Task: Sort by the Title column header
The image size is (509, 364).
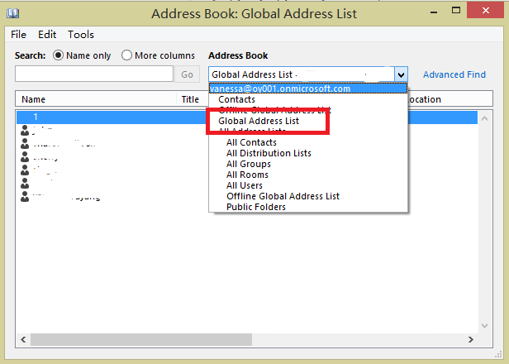Action: (193, 99)
